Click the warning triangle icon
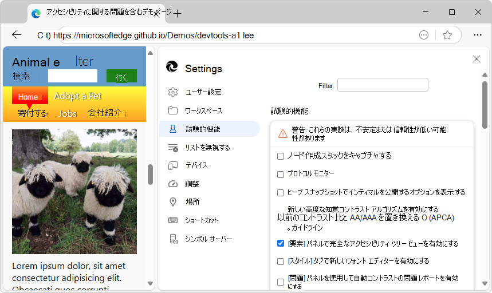 pyautogui.click(x=283, y=134)
